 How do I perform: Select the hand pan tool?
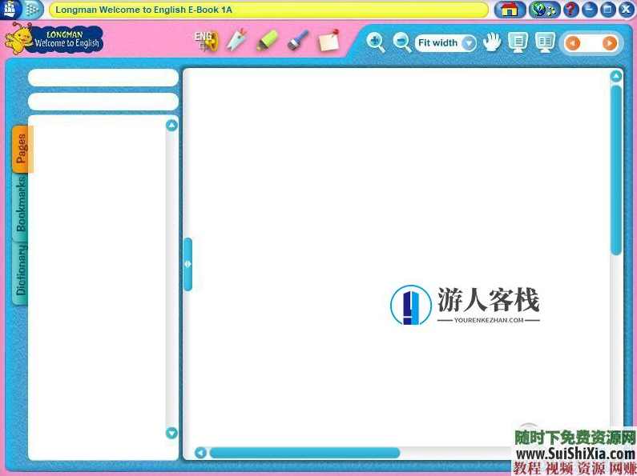pyautogui.click(x=492, y=42)
